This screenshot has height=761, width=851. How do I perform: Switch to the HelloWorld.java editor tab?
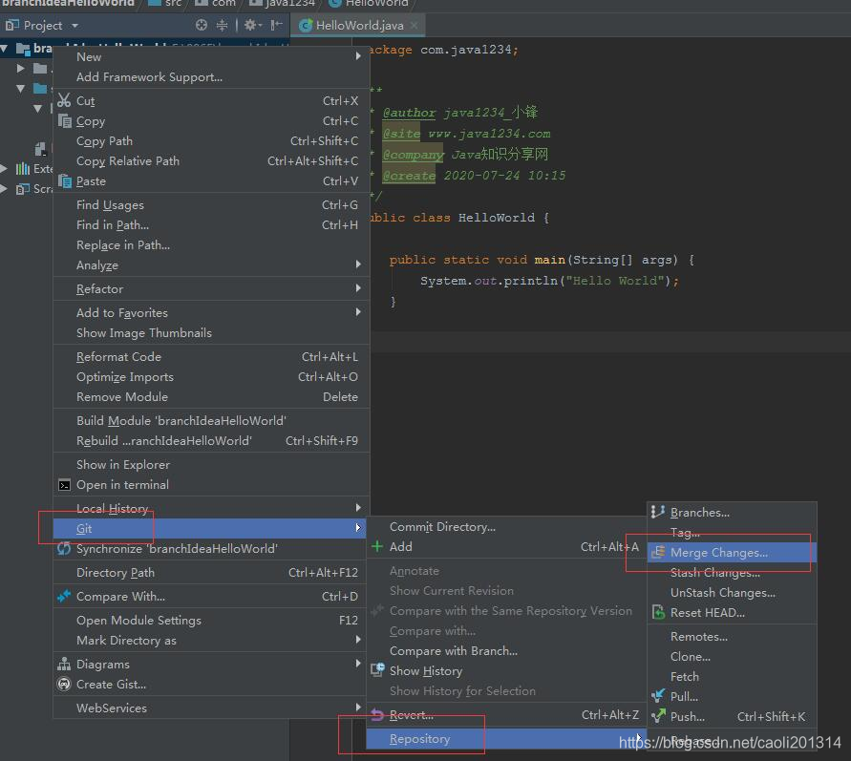359,26
